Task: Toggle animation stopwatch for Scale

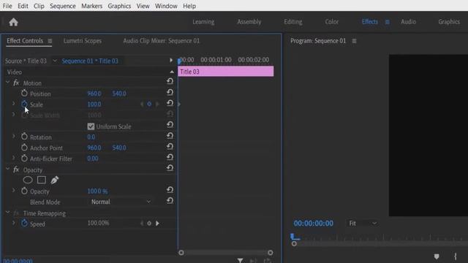Action: (24, 104)
